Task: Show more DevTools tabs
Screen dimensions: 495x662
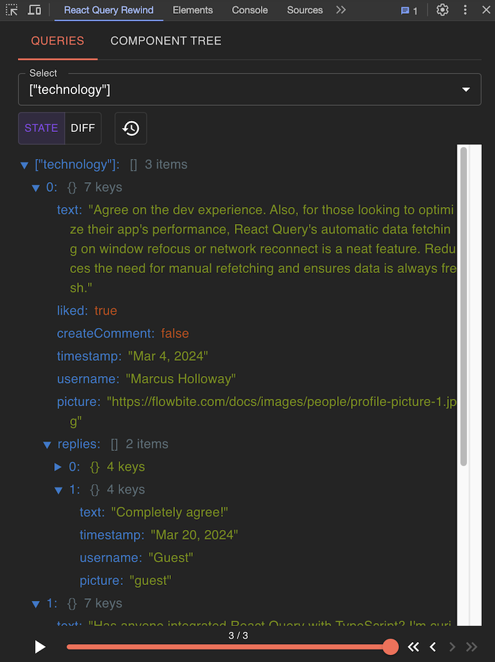Action: (341, 10)
